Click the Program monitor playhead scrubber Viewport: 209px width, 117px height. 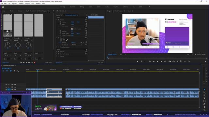click(x=108, y=58)
